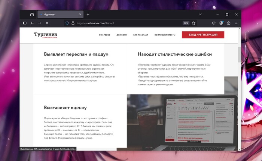
Task: Click the vertical scrollbar thumb
Action: (240, 55)
